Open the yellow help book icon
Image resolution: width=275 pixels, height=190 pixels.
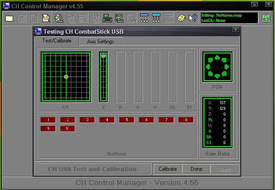pyautogui.click(x=181, y=18)
